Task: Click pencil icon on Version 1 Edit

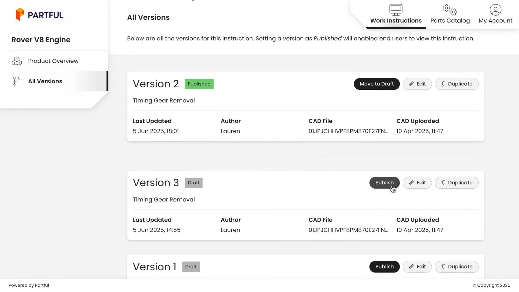Action: click(411, 267)
